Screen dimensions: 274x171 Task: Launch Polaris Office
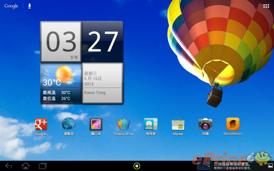coord(123,124)
